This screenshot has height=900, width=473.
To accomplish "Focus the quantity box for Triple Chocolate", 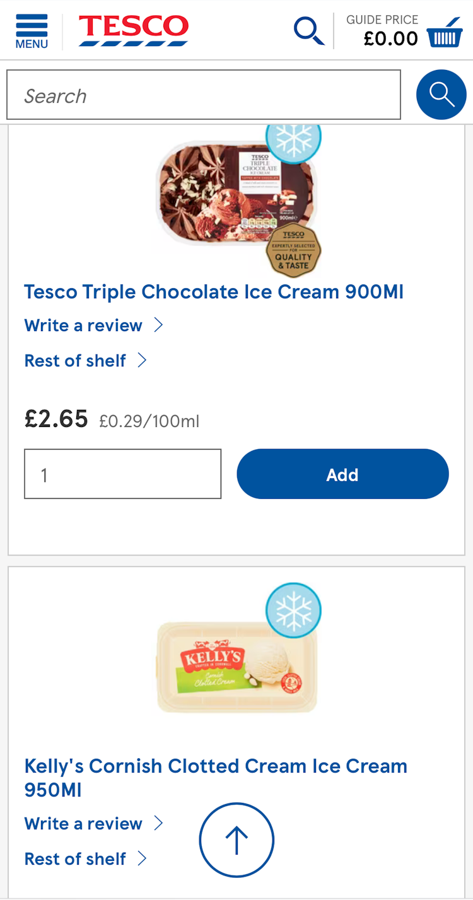I will (122, 474).
